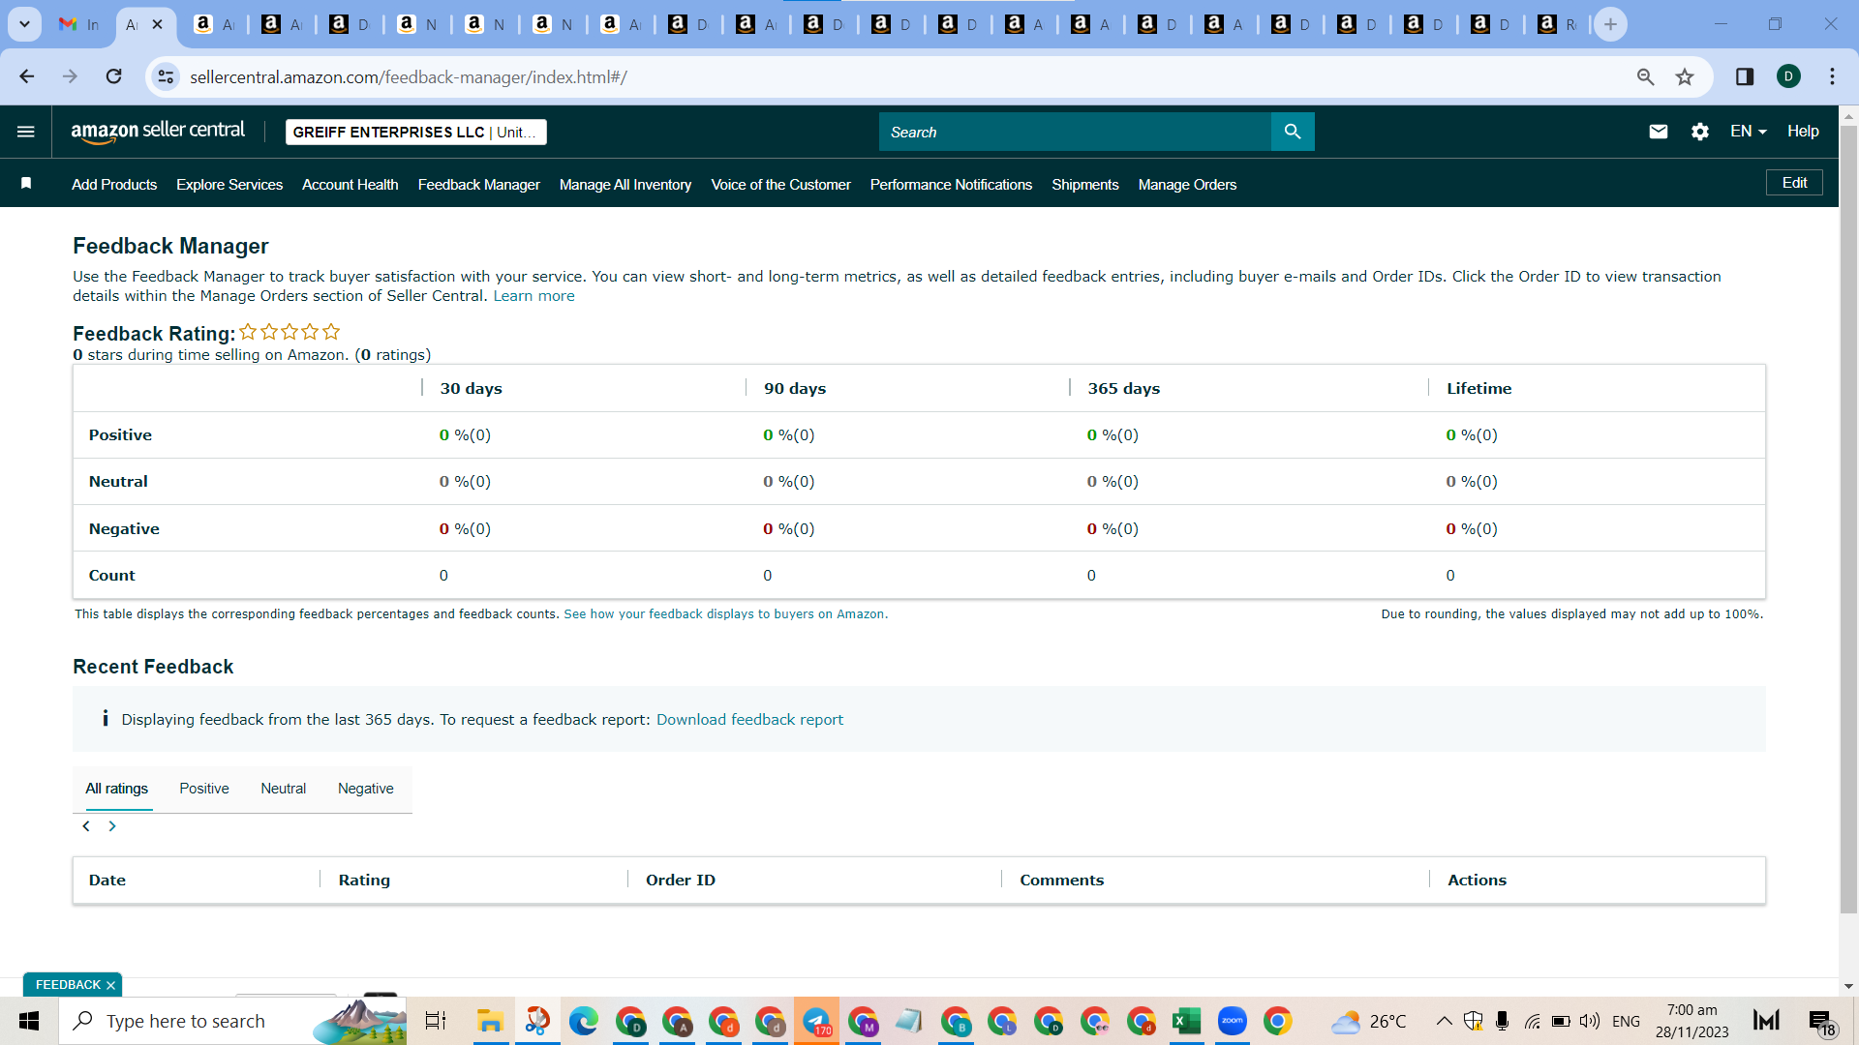The width and height of the screenshot is (1859, 1045).
Task: Click the search magnifier button
Action: click(x=1293, y=132)
